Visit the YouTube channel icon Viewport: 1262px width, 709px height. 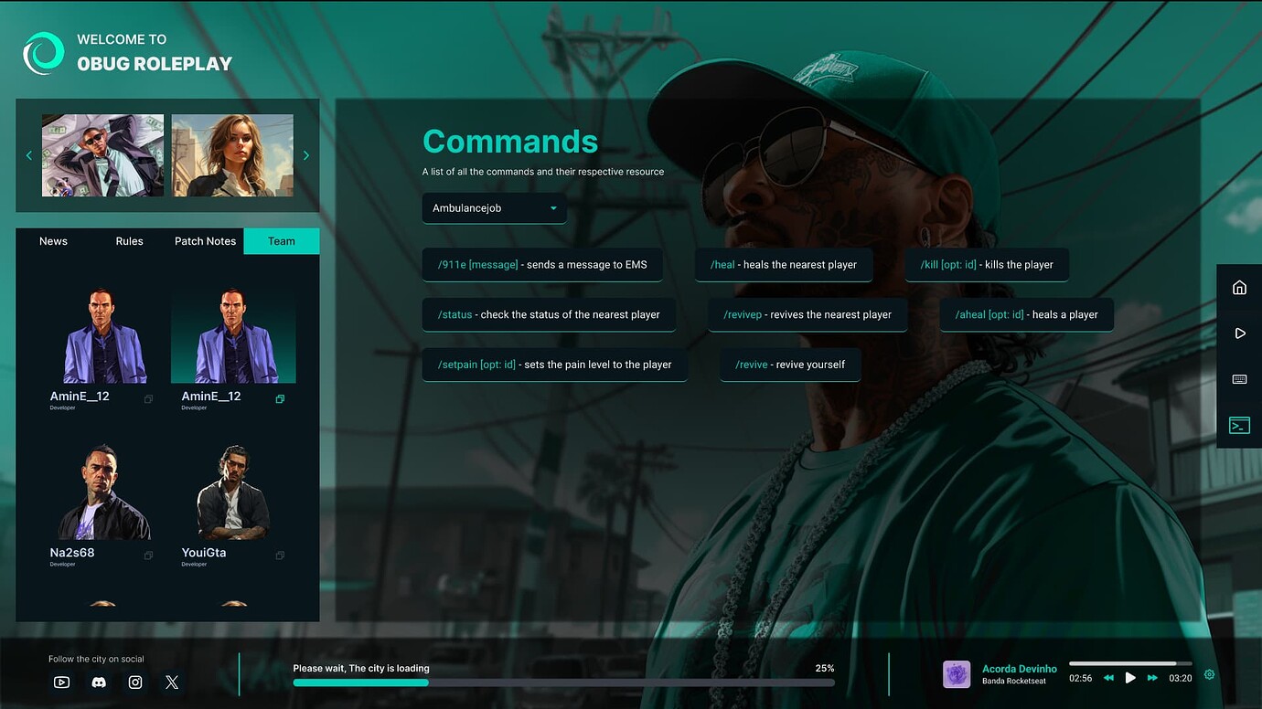(x=60, y=682)
